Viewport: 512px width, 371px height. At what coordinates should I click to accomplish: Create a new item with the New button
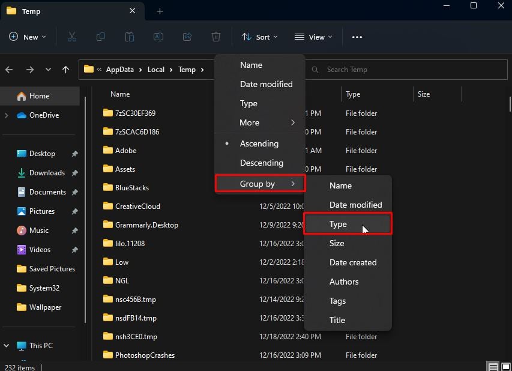[x=27, y=37]
